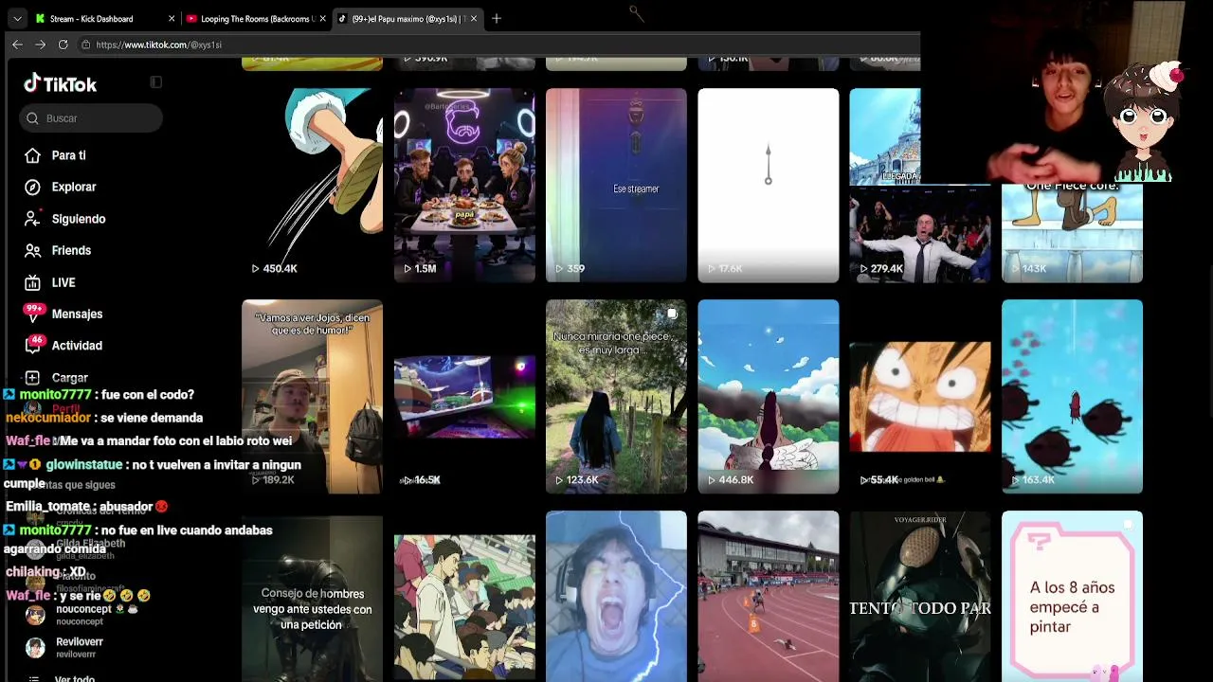This screenshot has height=682, width=1213.
Task: Open Mensajes with the 99+ badge
Action: 77,314
